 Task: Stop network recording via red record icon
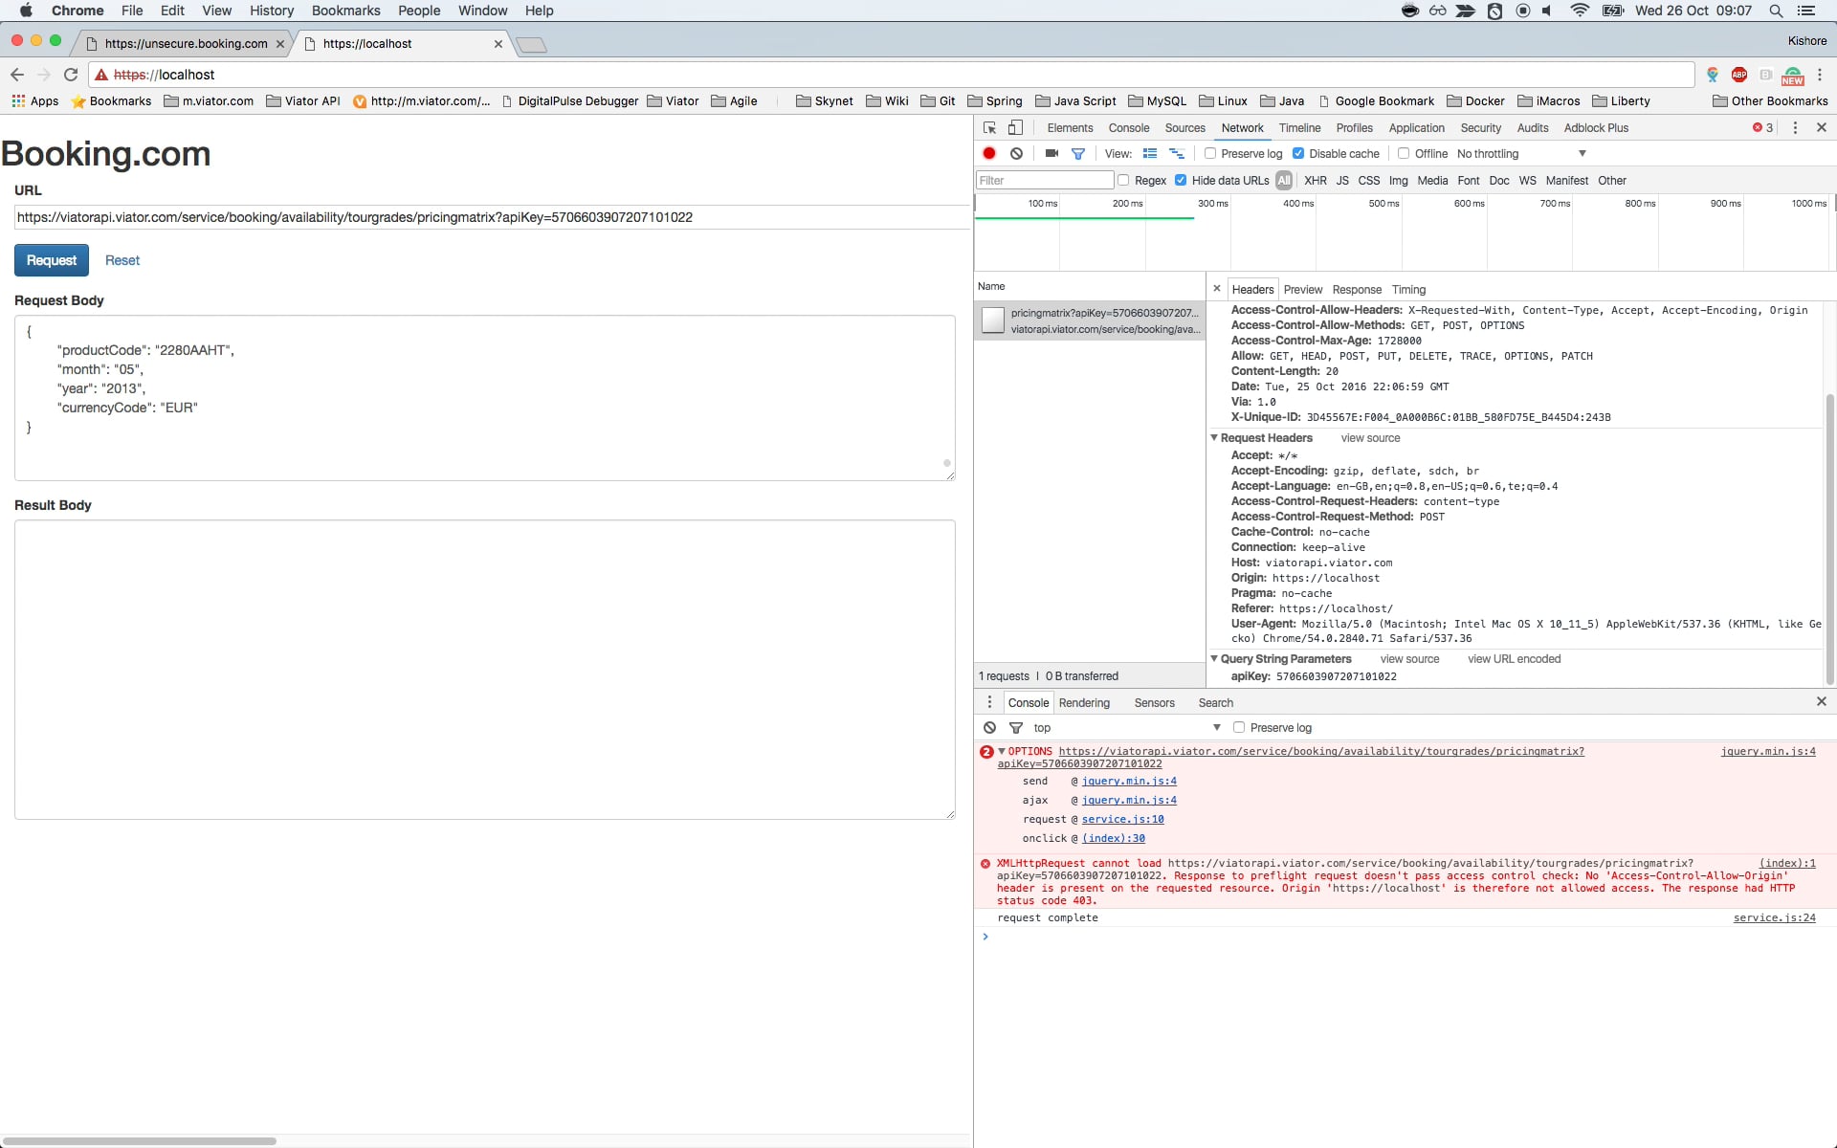(x=989, y=153)
